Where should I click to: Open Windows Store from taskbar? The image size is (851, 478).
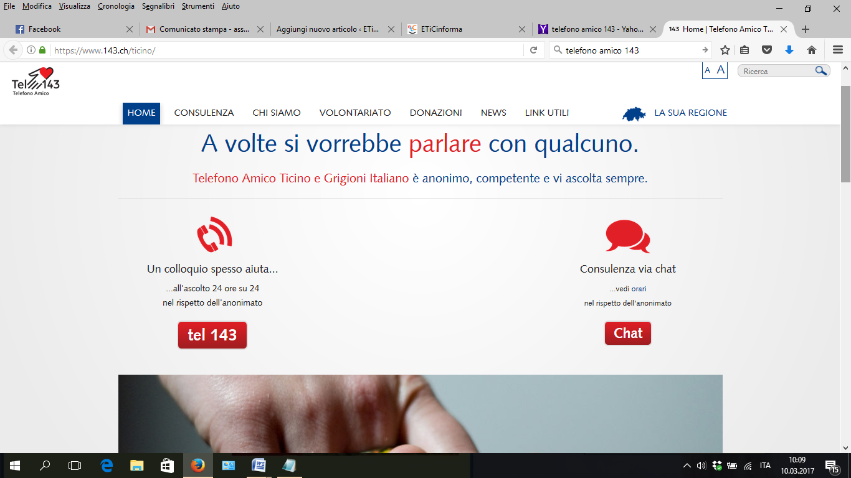tap(167, 466)
